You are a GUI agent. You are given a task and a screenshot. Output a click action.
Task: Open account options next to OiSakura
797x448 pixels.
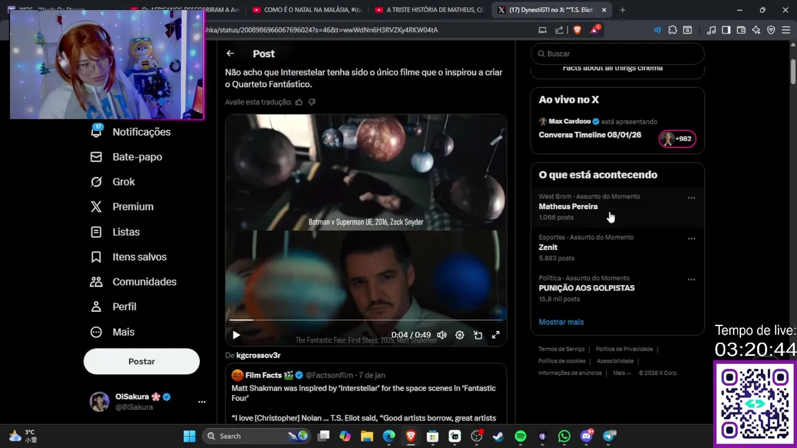[x=202, y=402]
